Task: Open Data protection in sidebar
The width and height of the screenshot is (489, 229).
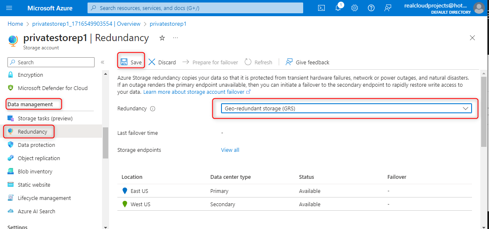Action: coord(36,145)
